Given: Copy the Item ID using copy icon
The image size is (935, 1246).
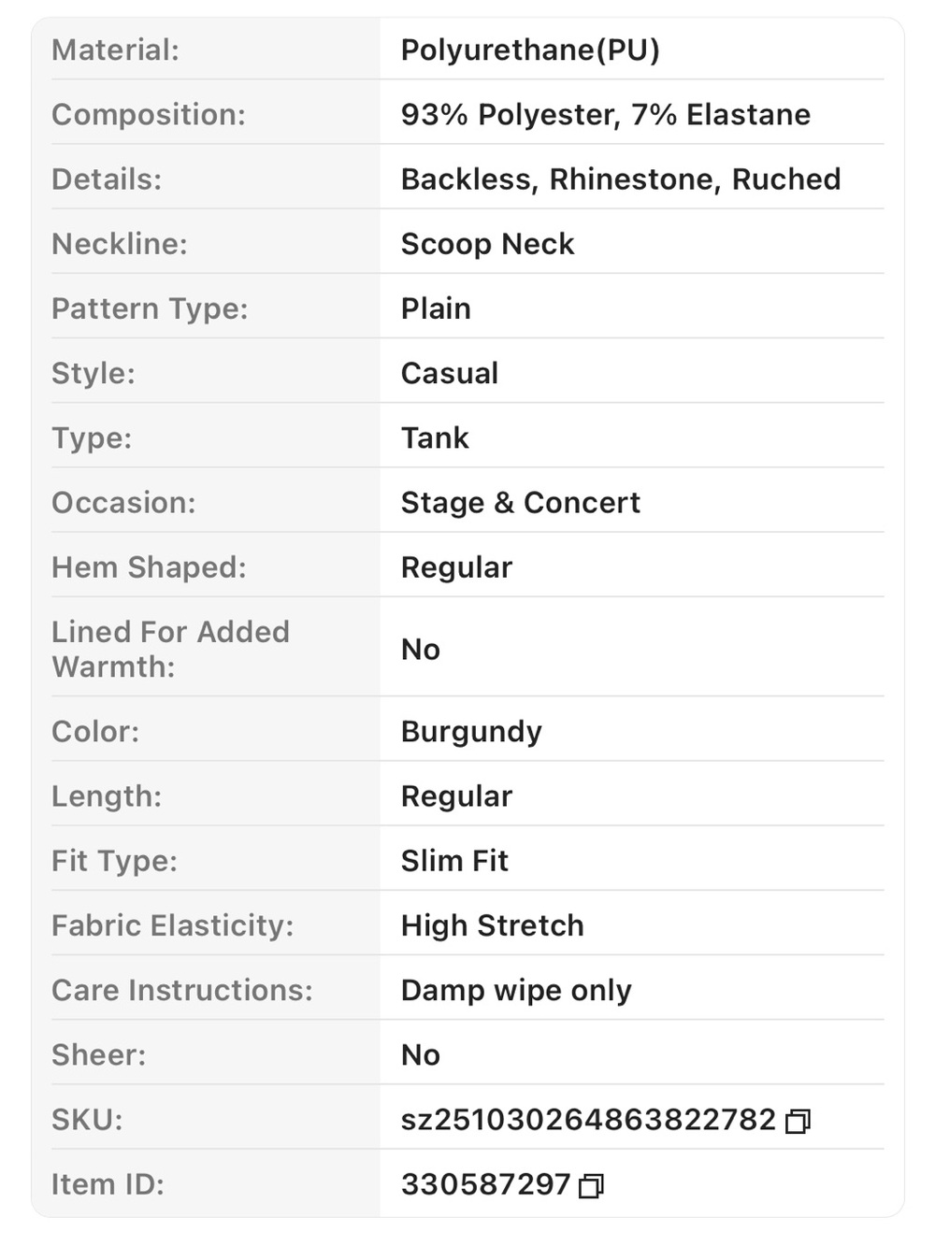Looking at the screenshot, I should tap(591, 1186).
